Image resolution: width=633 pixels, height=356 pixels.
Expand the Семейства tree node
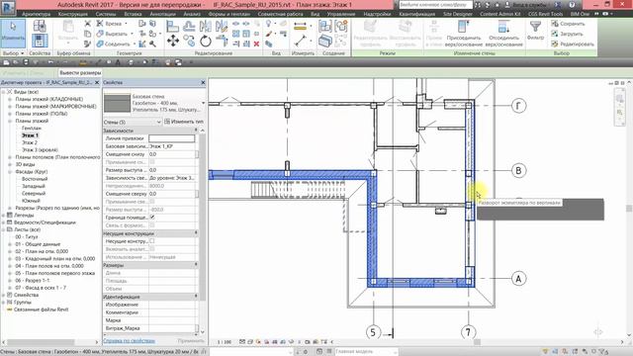click(4, 295)
